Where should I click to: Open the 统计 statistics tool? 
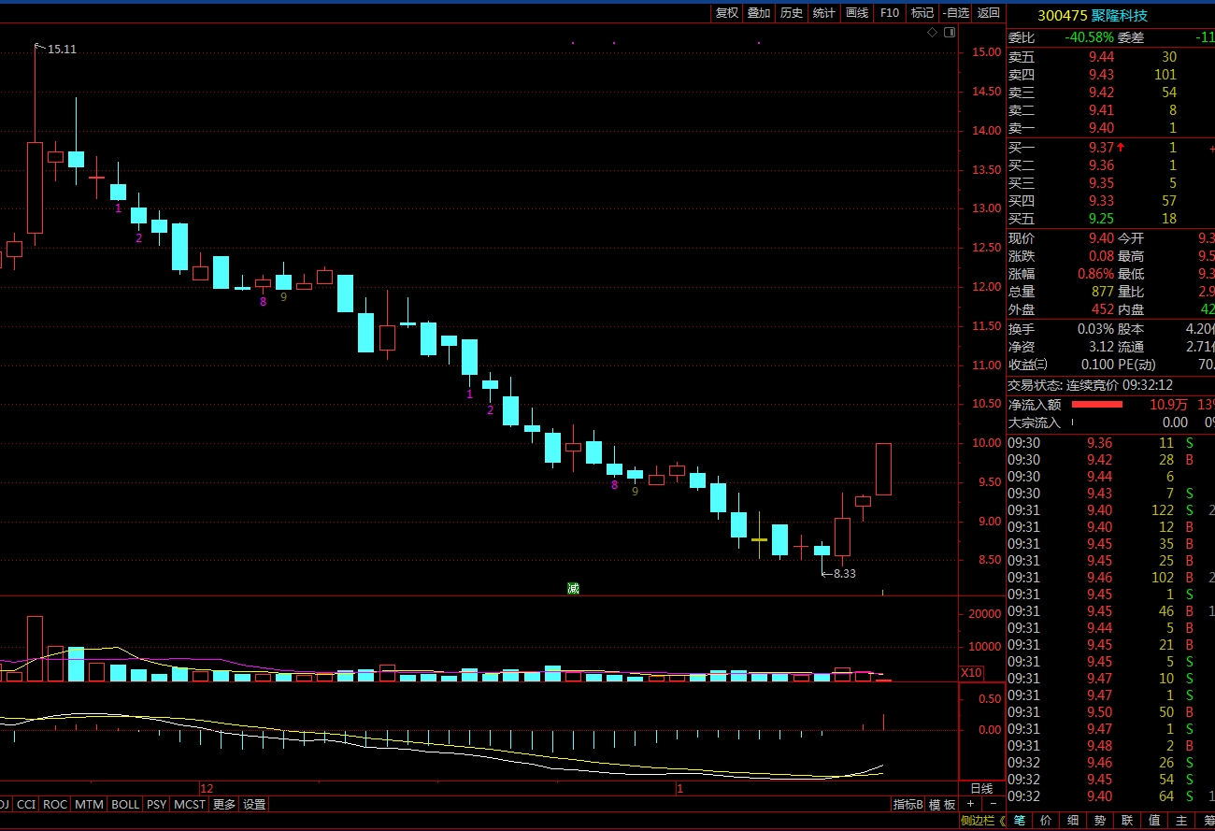(824, 13)
